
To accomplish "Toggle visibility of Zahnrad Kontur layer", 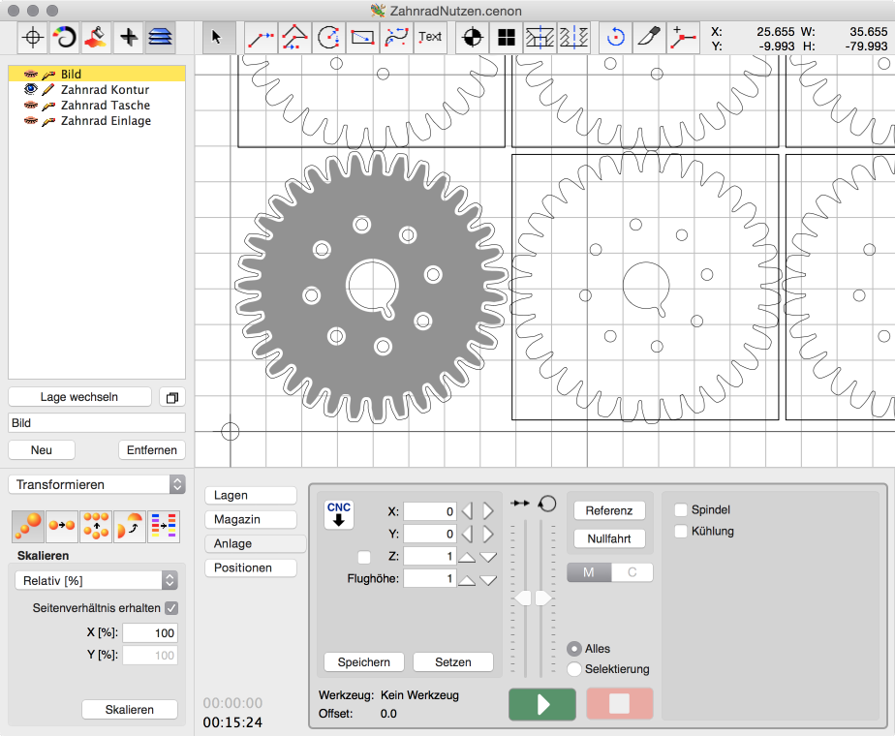I will pyautogui.click(x=29, y=90).
